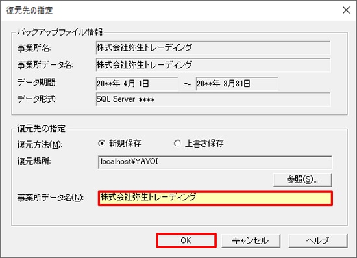357x258 pixels.
Task: Click the read-only 事業所データ名 field in backup file info
Action: tap(213, 65)
